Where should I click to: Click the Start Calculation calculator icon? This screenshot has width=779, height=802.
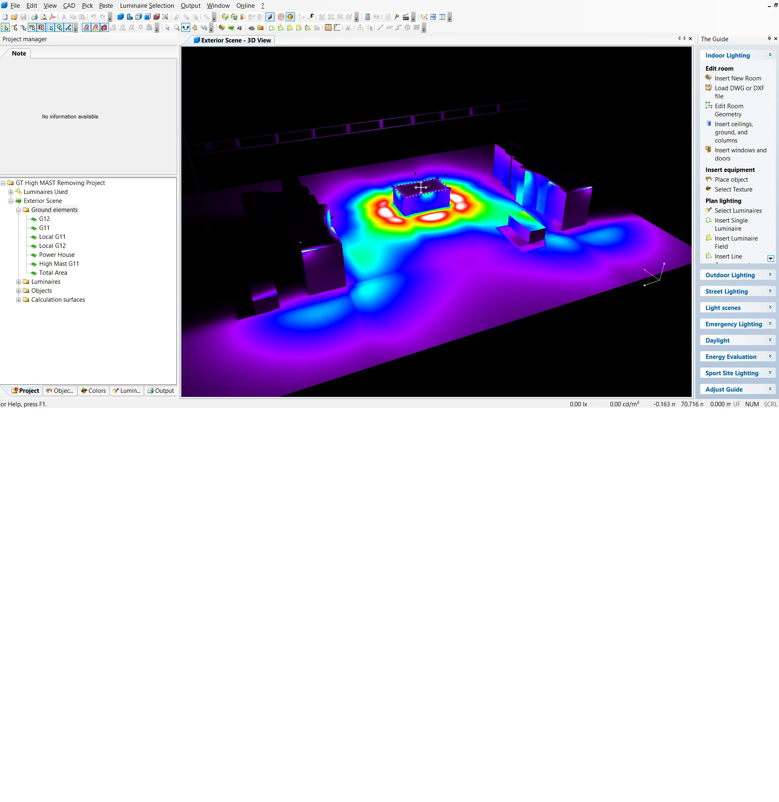click(367, 17)
